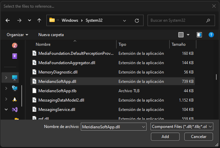Select MediaFoundationAggregator.dll file
Image resolution: width=220 pixels, height=148 pixels.
point(113,63)
